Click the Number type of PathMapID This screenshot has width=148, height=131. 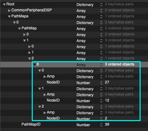(83, 125)
